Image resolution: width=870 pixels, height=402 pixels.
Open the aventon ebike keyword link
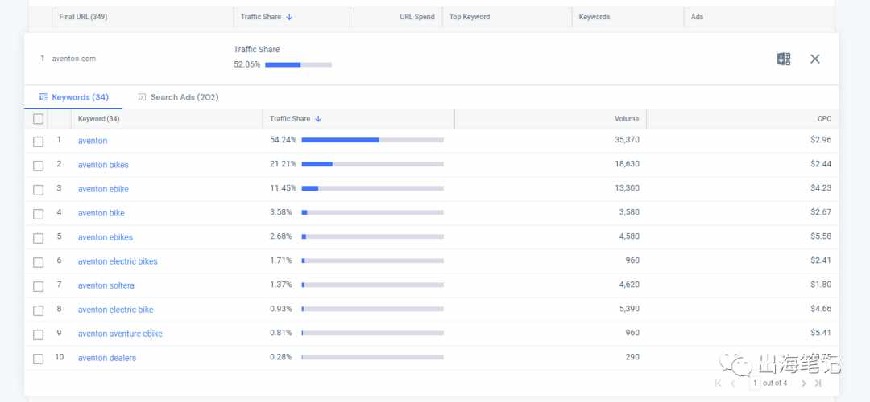tap(103, 189)
